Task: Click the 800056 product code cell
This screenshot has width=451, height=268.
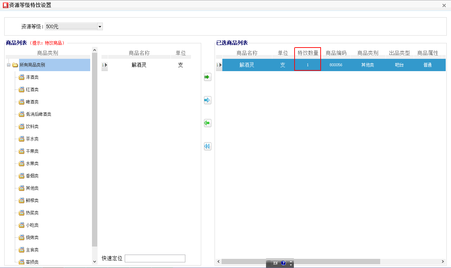Action: pos(336,65)
